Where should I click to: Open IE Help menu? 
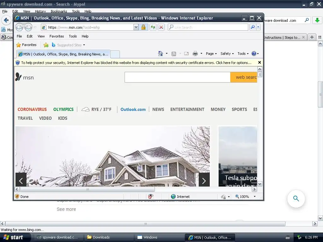[85, 36]
